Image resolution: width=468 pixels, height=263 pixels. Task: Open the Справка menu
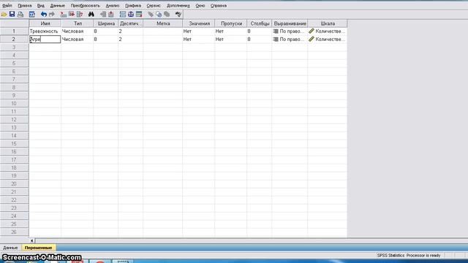tap(219, 6)
